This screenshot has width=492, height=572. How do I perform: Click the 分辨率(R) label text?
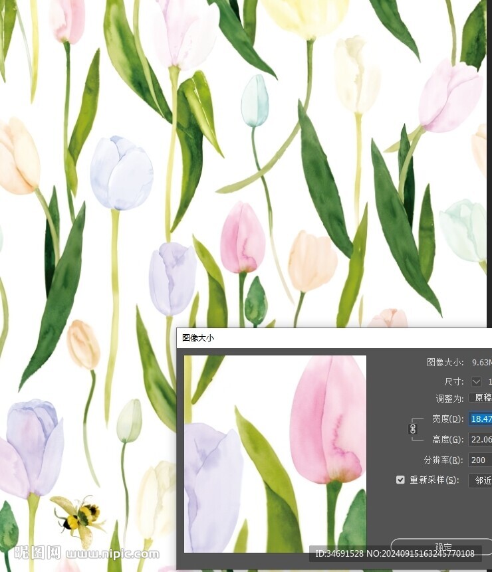click(x=443, y=460)
